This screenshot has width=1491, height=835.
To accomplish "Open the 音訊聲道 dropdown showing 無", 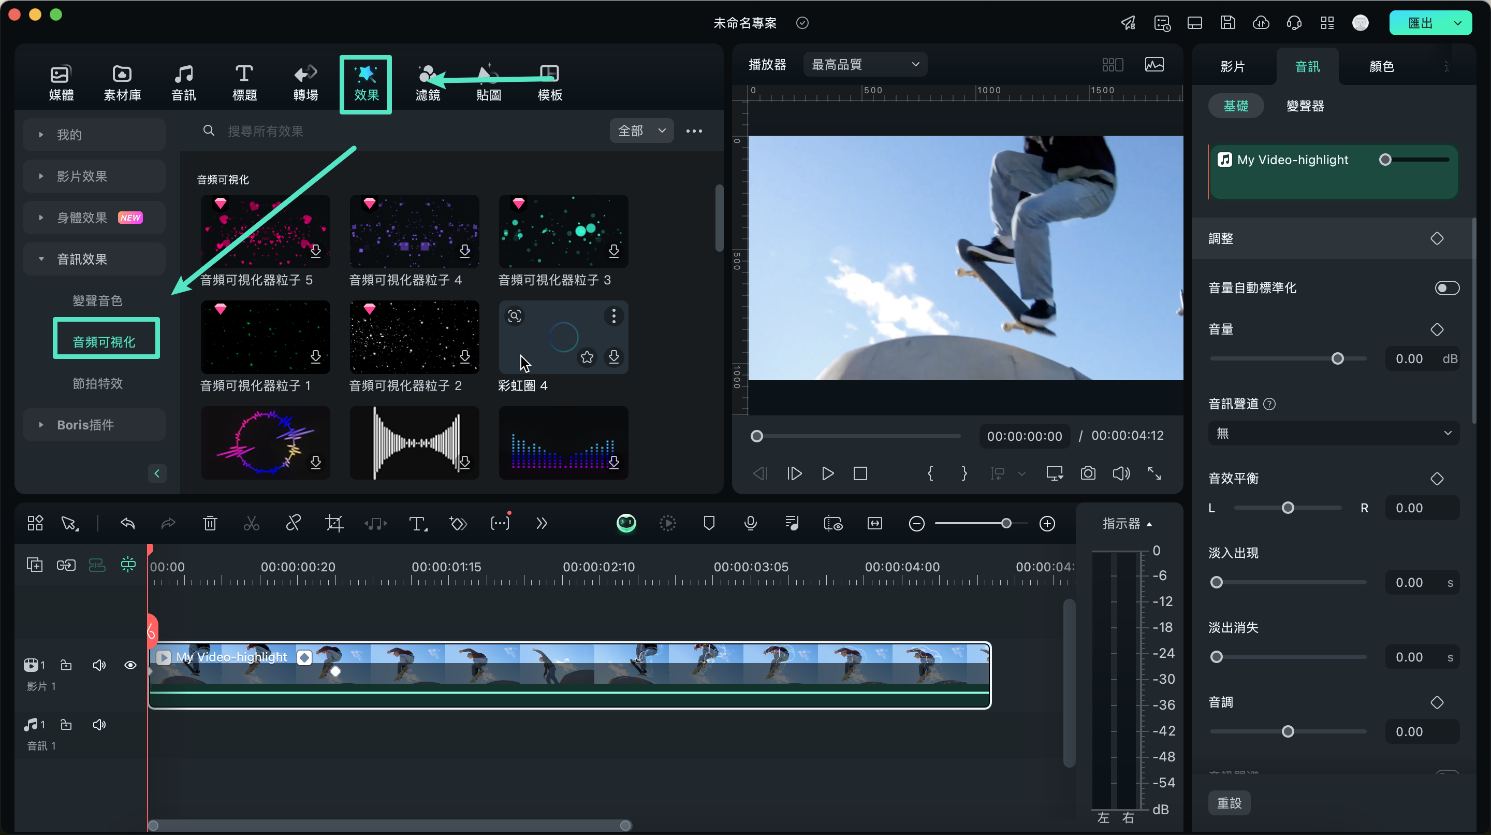I will coord(1334,433).
